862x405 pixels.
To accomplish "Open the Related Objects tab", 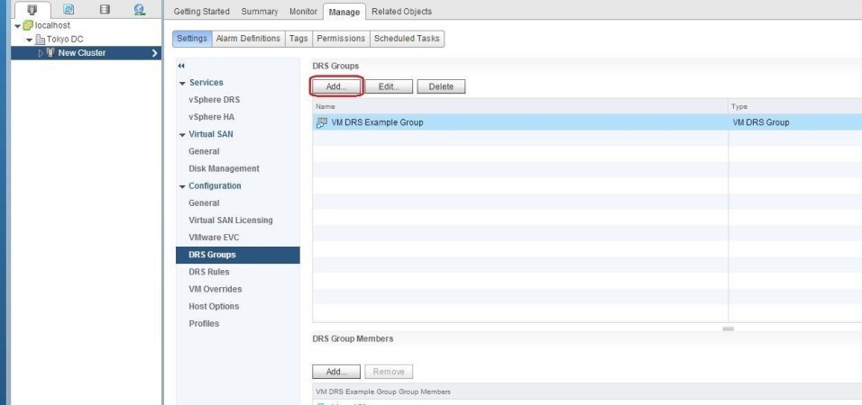I will click(x=402, y=12).
